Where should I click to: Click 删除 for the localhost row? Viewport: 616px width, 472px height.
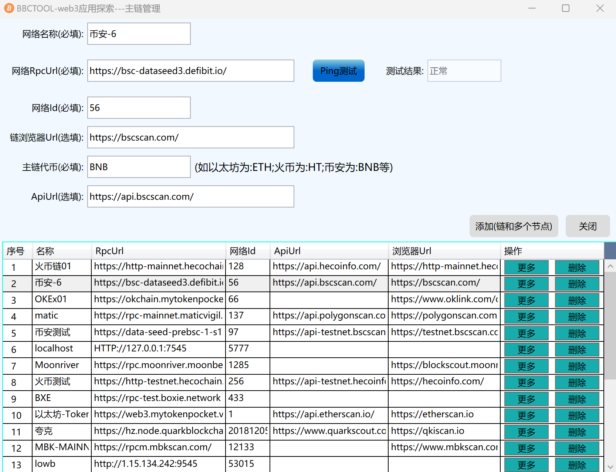577,350
